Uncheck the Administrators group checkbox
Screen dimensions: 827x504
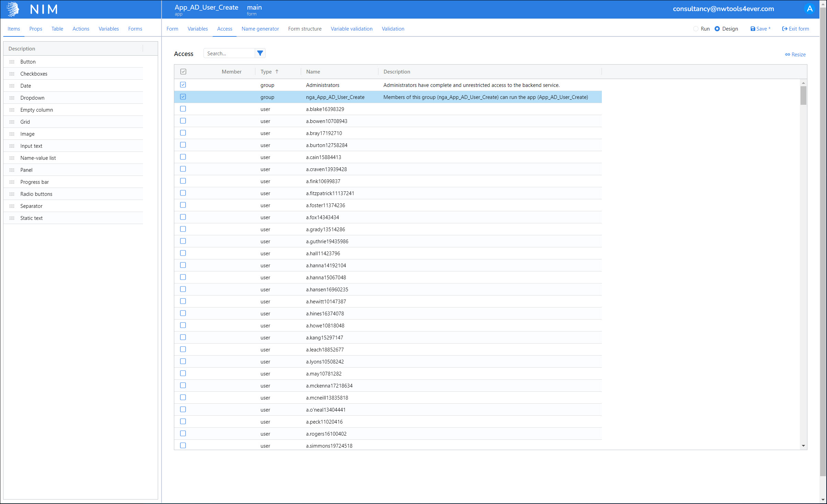tap(183, 85)
